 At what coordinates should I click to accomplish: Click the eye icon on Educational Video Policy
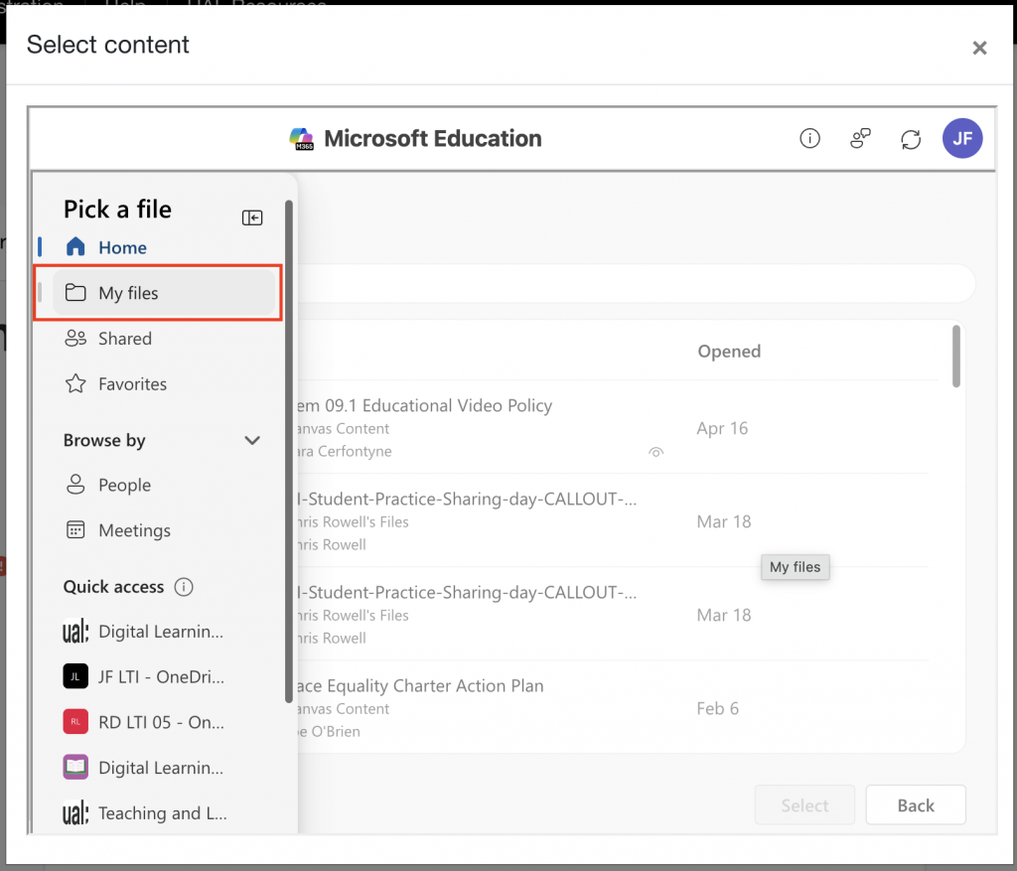(x=655, y=452)
